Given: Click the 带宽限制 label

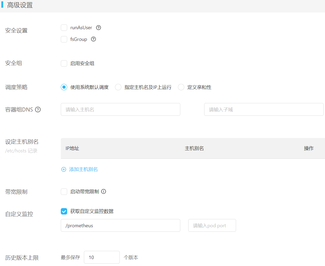Looking at the screenshot, I should click(16, 192).
